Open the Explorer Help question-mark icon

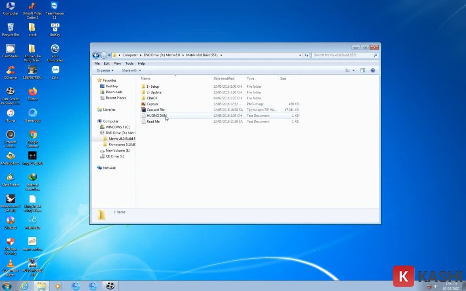373,70
